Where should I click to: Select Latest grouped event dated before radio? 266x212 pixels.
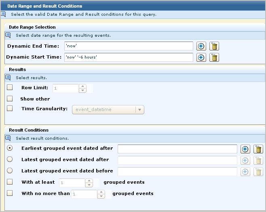pyautogui.click(x=10, y=170)
